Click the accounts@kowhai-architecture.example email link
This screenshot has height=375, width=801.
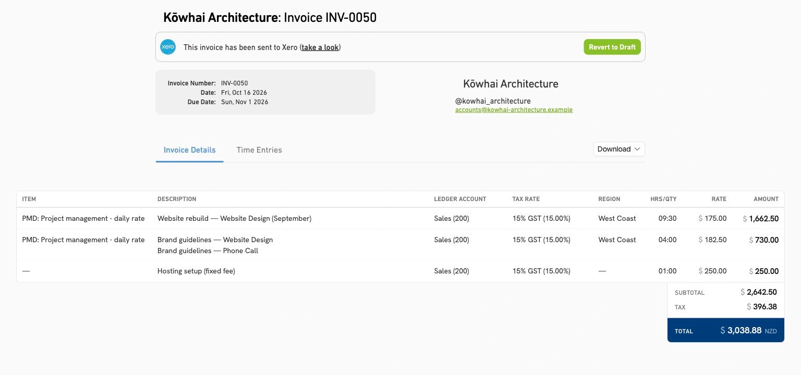point(514,110)
